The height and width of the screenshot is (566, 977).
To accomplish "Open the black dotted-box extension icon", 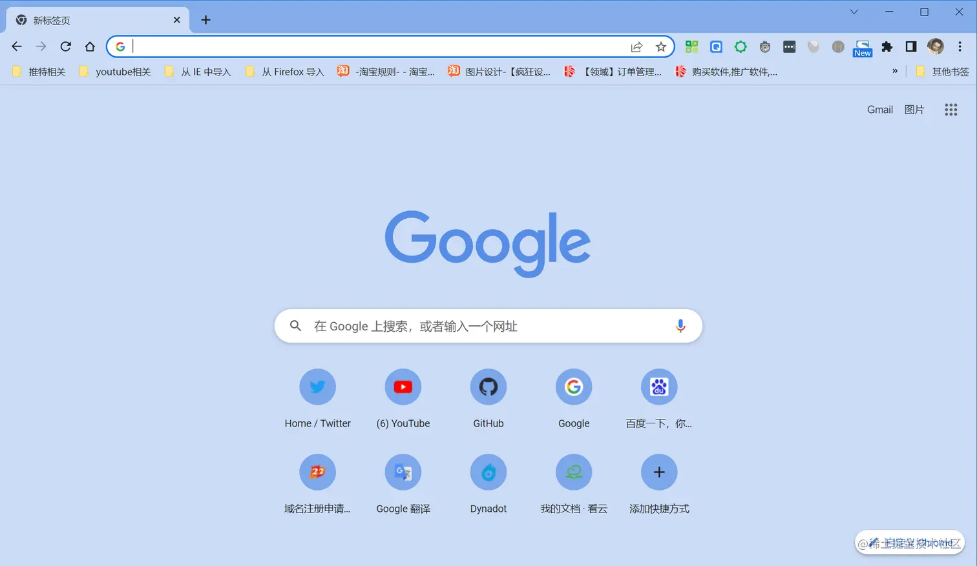I will coord(789,46).
